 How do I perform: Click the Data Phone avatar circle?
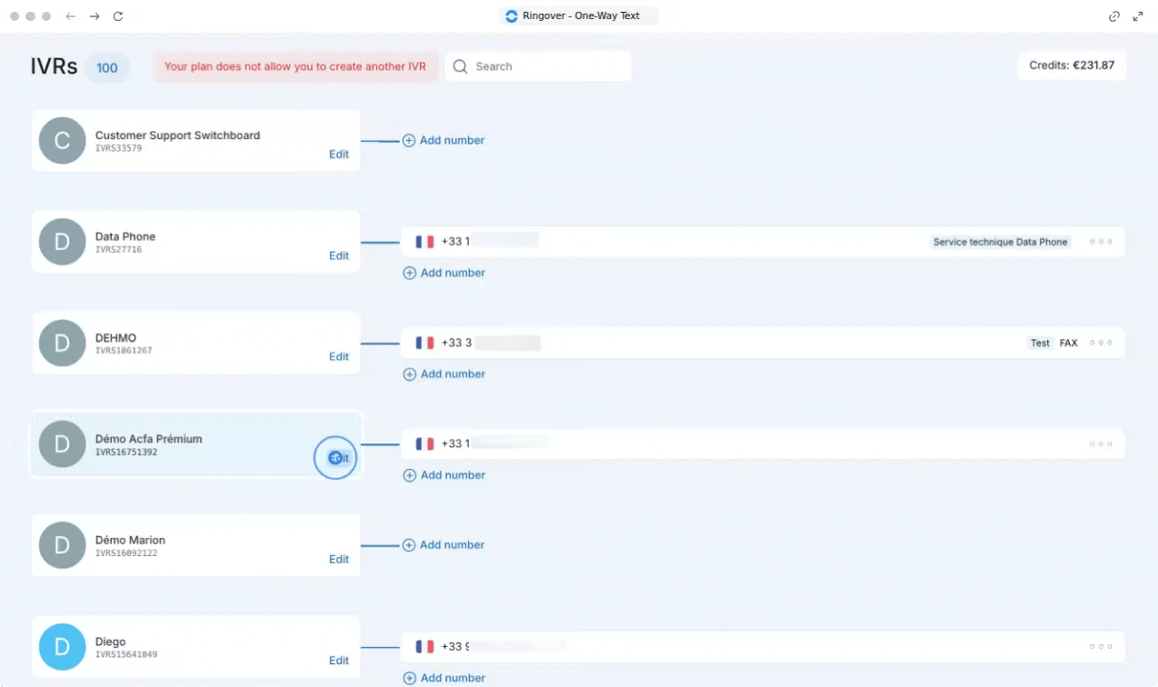coord(62,242)
